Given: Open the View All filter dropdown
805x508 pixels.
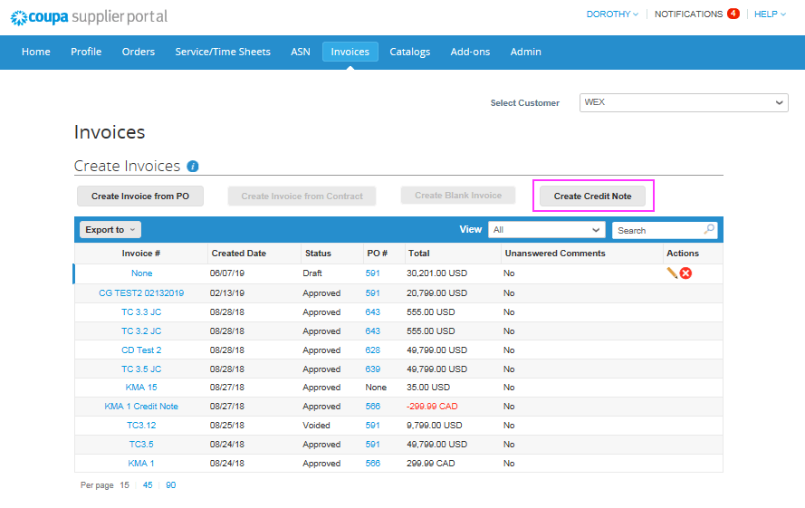Looking at the screenshot, I should pos(547,230).
